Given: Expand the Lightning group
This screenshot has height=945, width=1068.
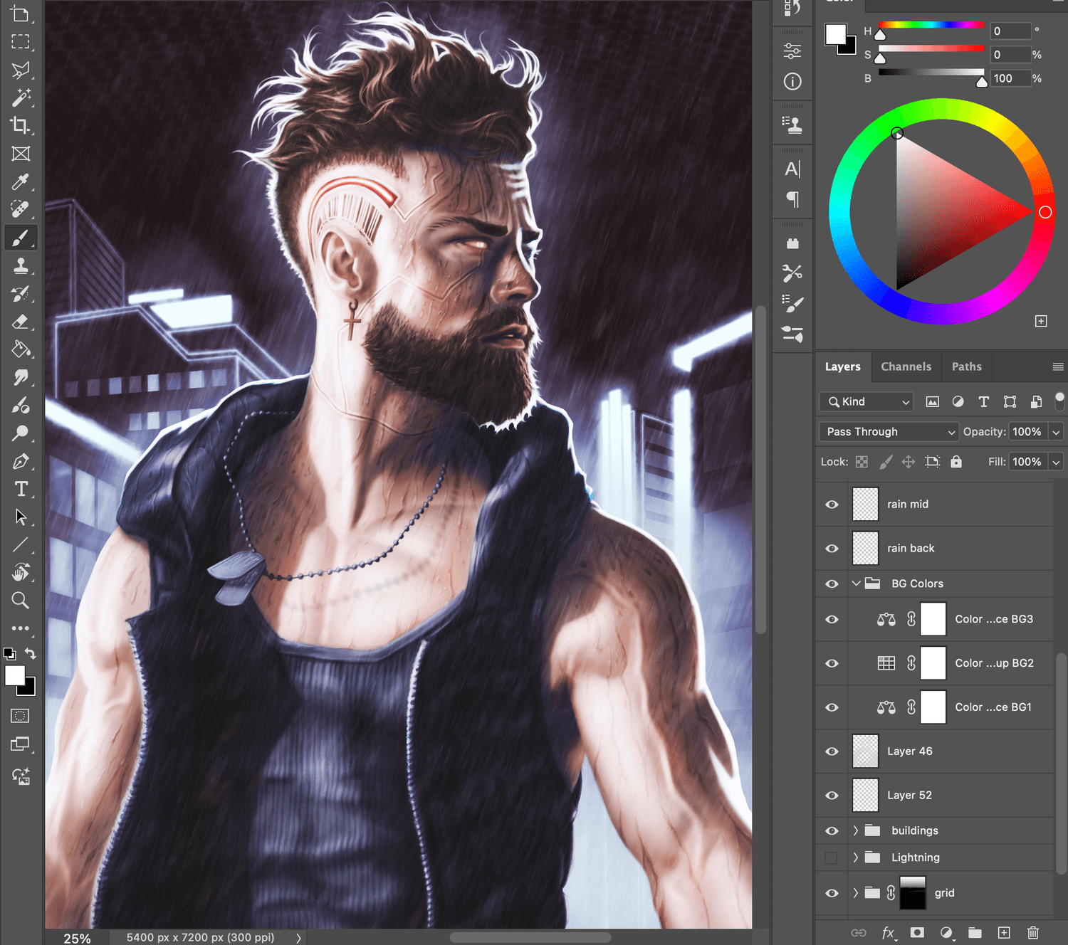Looking at the screenshot, I should click(x=856, y=857).
